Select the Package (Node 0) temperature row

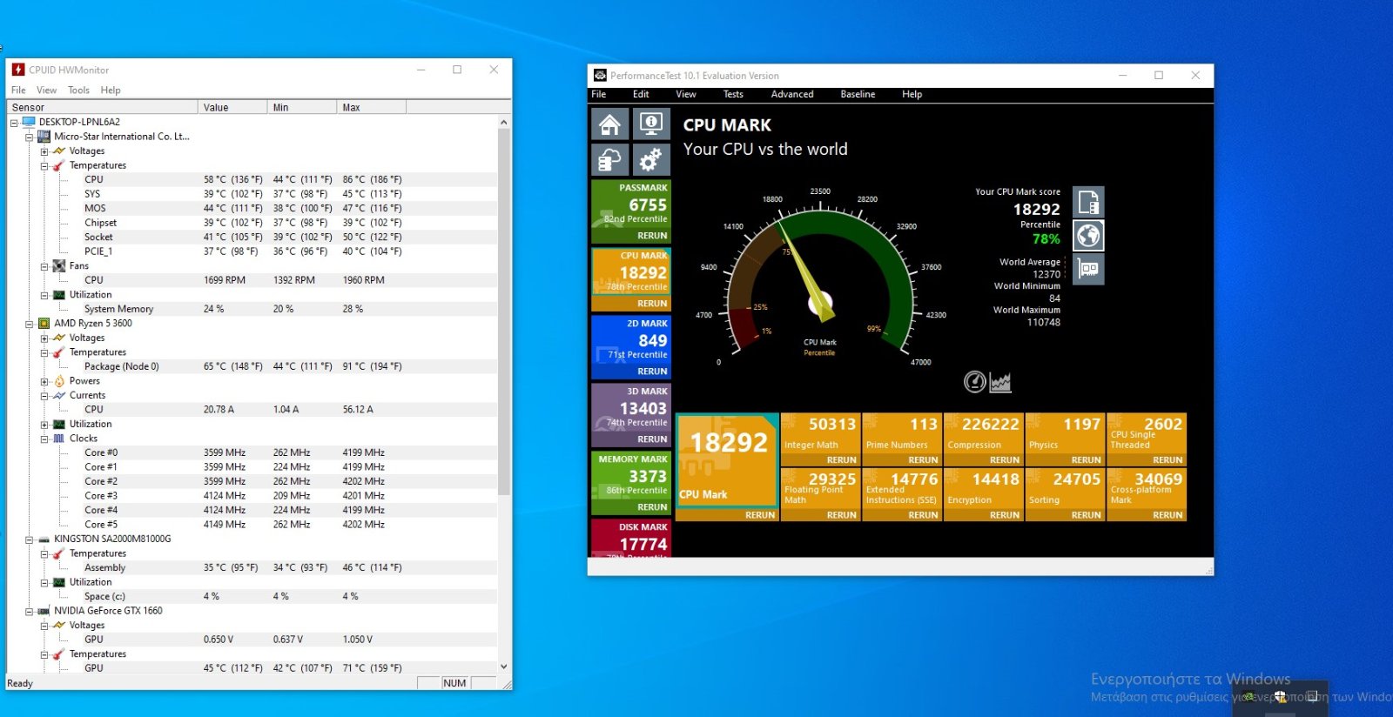(253, 366)
